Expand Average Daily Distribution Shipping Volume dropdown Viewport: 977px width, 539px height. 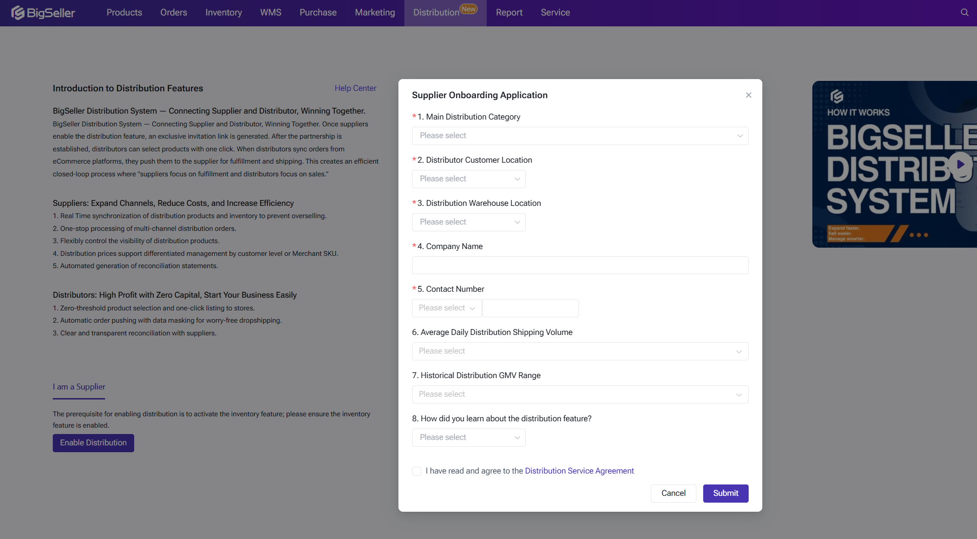pos(580,351)
